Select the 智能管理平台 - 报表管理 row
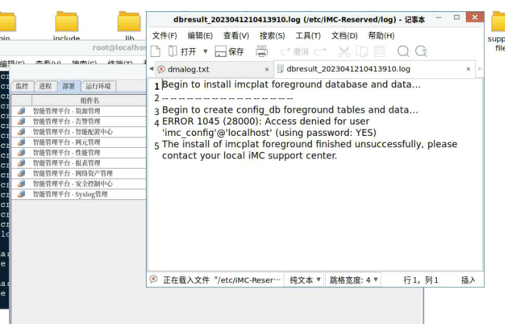The height and width of the screenshot is (324, 505). (x=78, y=163)
